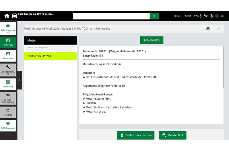Open Grundeinstellung from the sidebar
229x151 pixels.
[8, 70]
